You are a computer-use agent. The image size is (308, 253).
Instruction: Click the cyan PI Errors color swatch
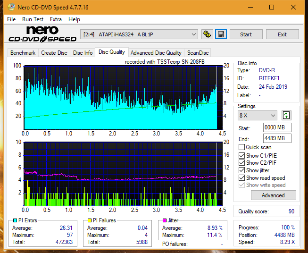pyautogui.click(x=15, y=220)
